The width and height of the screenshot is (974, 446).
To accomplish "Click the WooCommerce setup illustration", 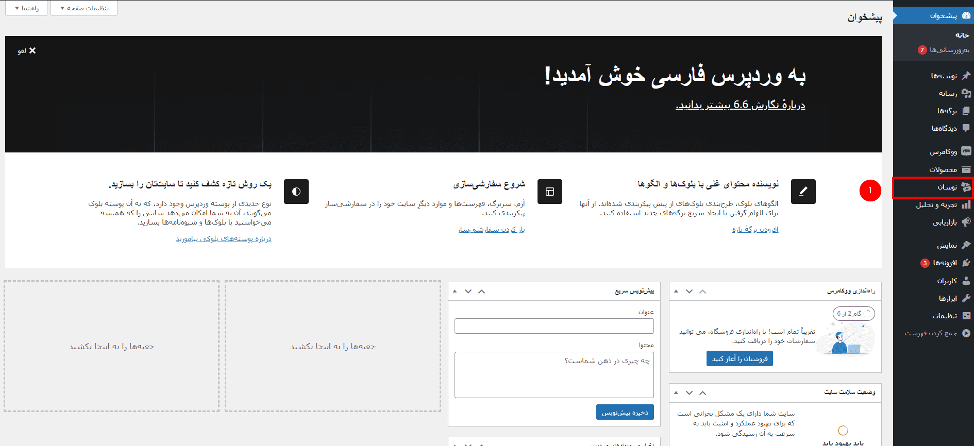I will tap(846, 338).
